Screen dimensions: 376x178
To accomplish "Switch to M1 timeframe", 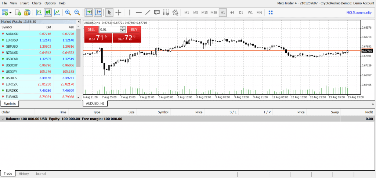I will (x=187, y=12).
